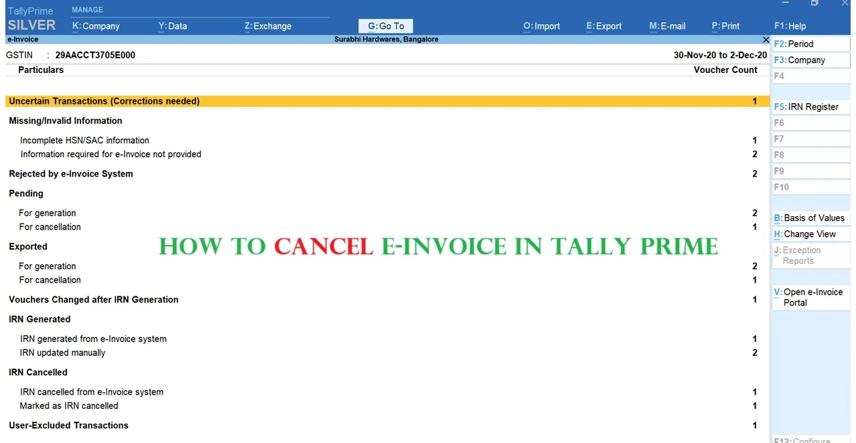Select IRN Cancelled heading
856x443 pixels.
(x=38, y=373)
